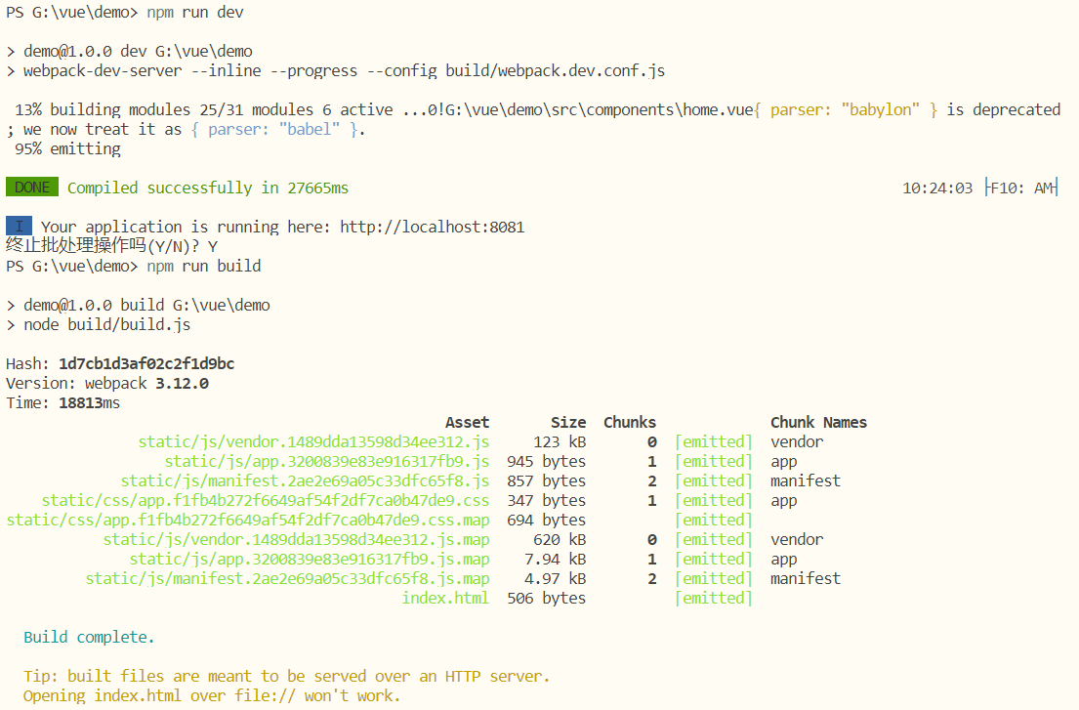
Task: Click the Chunk Names column header
Action: click(x=818, y=423)
